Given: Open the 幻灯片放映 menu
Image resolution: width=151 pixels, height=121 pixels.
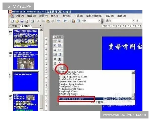Looking at the screenshot, I should [x=94, y=16].
